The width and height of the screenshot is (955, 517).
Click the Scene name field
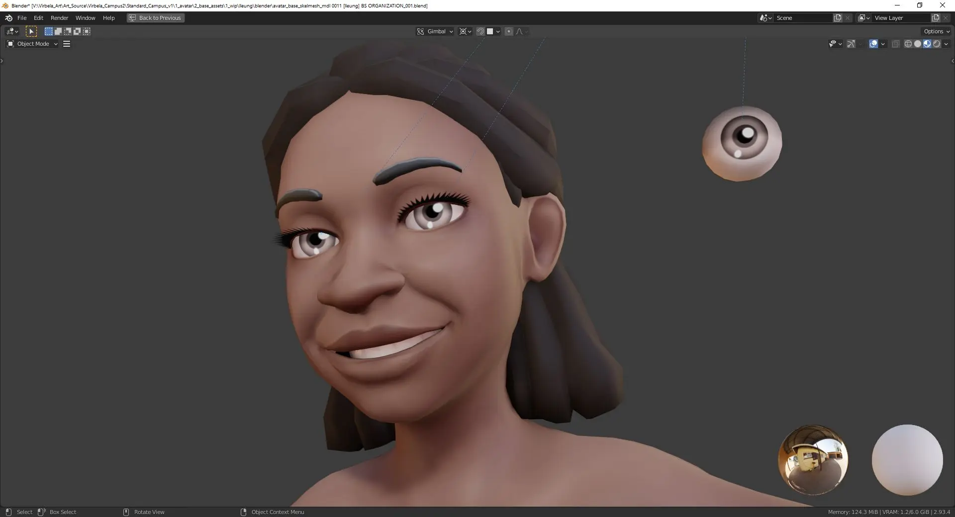tap(803, 18)
